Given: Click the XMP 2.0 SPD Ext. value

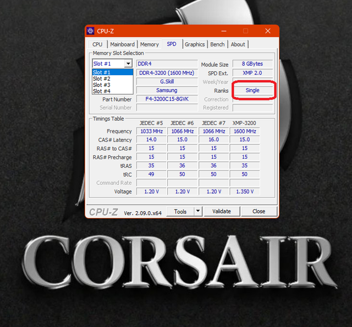Looking at the screenshot, I should coord(252,73).
